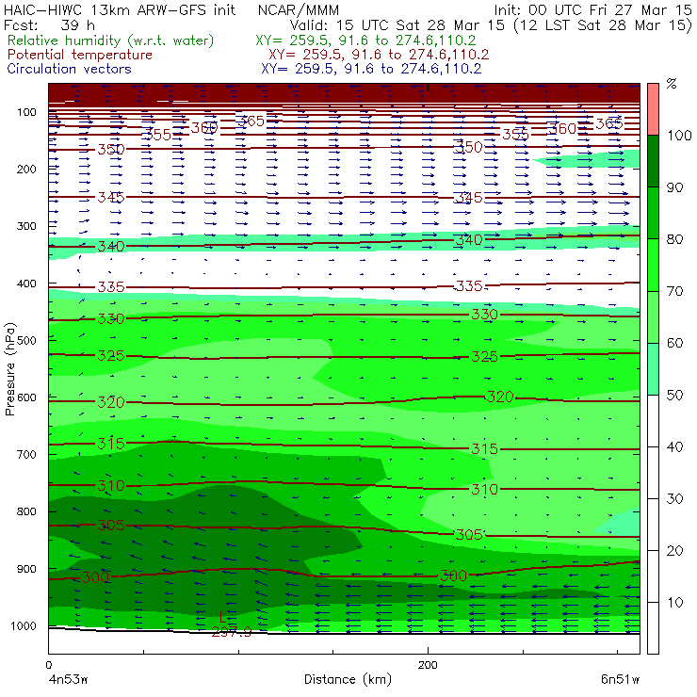Click the pressure axis label '100'

pyautogui.click(x=26, y=112)
